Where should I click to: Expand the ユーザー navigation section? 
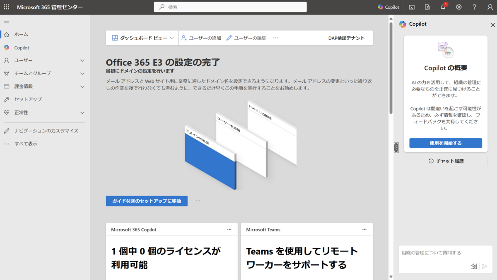click(x=82, y=60)
